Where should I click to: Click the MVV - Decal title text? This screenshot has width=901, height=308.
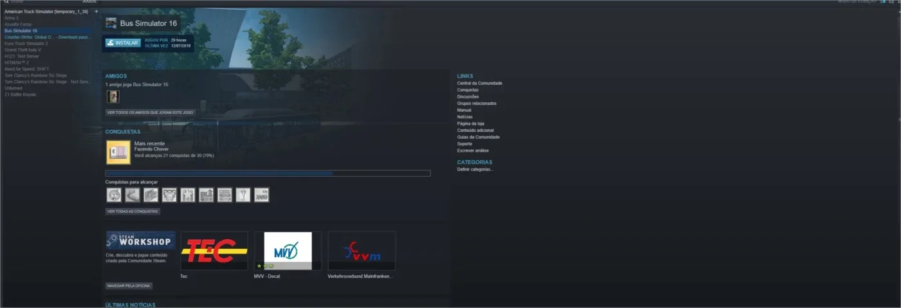[x=267, y=276]
